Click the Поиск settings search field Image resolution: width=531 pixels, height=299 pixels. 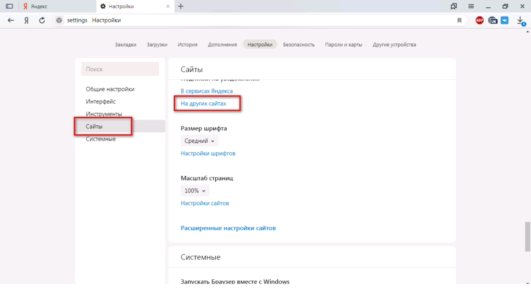click(x=120, y=69)
